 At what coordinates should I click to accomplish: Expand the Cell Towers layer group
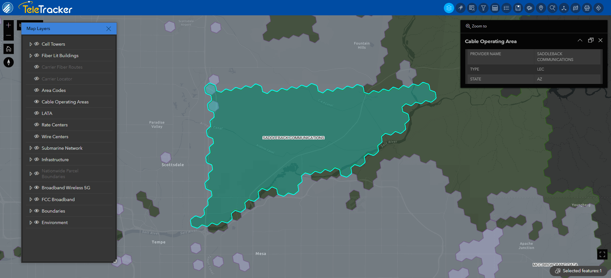pos(31,44)
